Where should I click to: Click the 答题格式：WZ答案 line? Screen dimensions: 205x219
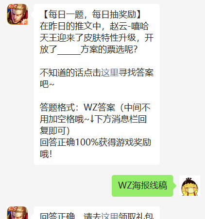tap(78, 108)
